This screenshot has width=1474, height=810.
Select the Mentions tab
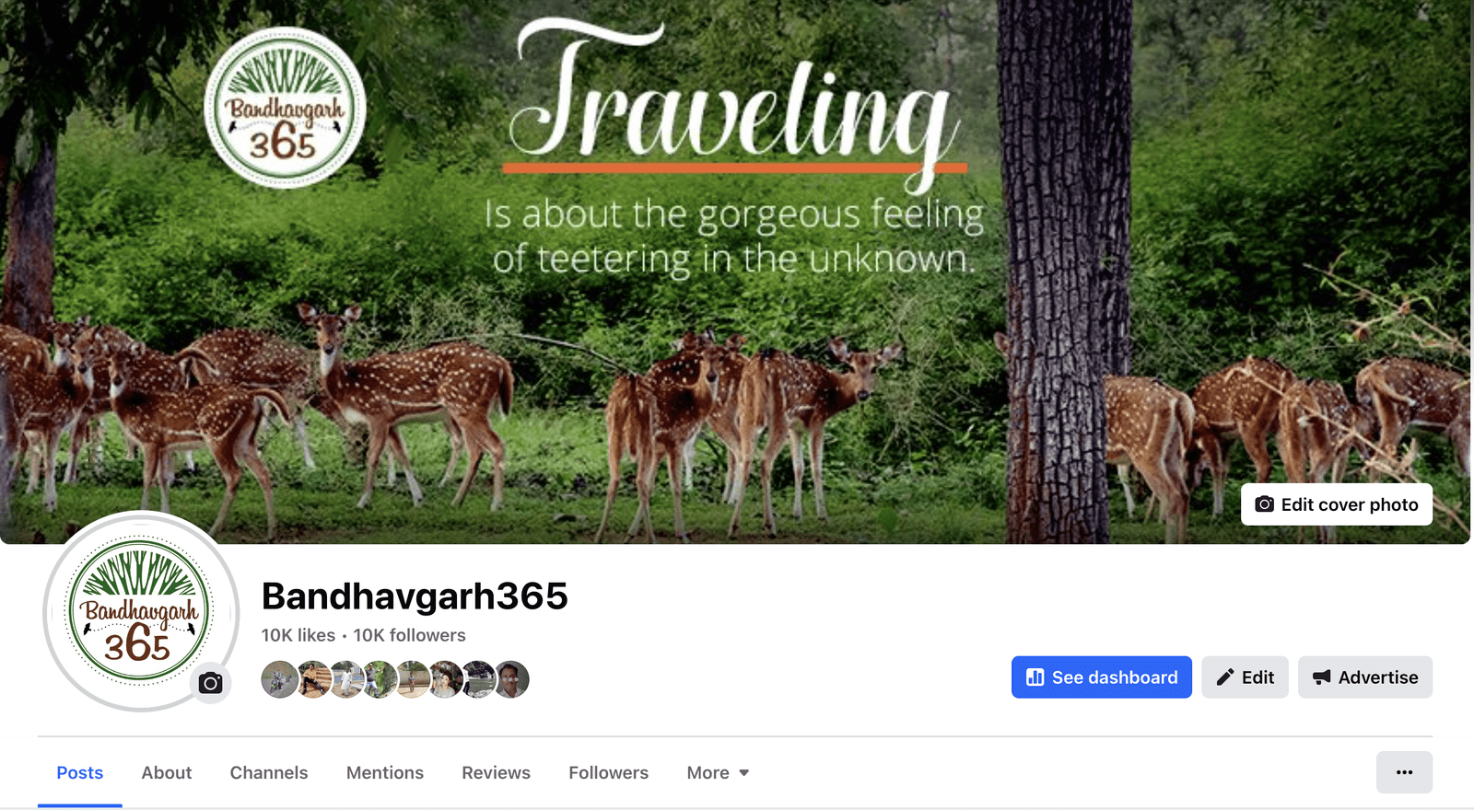(385, 773)
